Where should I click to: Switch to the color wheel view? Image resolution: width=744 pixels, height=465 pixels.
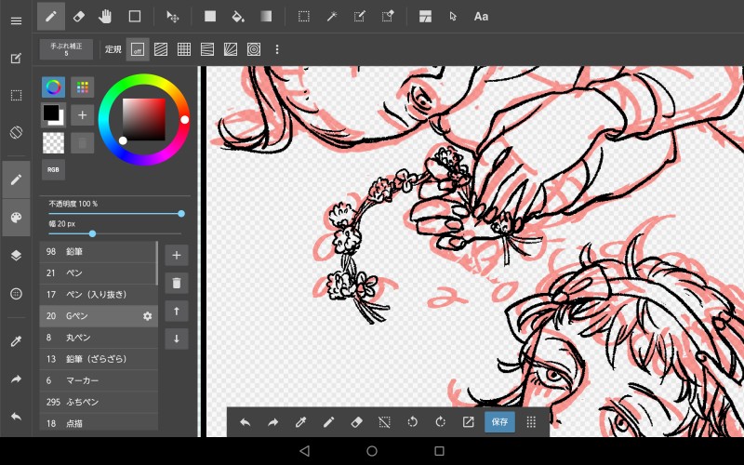coord(54,87)
